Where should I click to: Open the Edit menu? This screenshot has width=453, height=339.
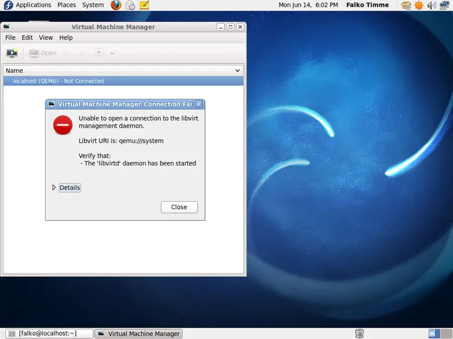coord(27,37)
